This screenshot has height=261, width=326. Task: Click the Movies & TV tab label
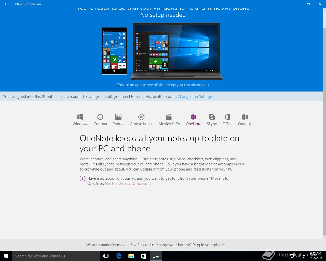tap(169, 124)
